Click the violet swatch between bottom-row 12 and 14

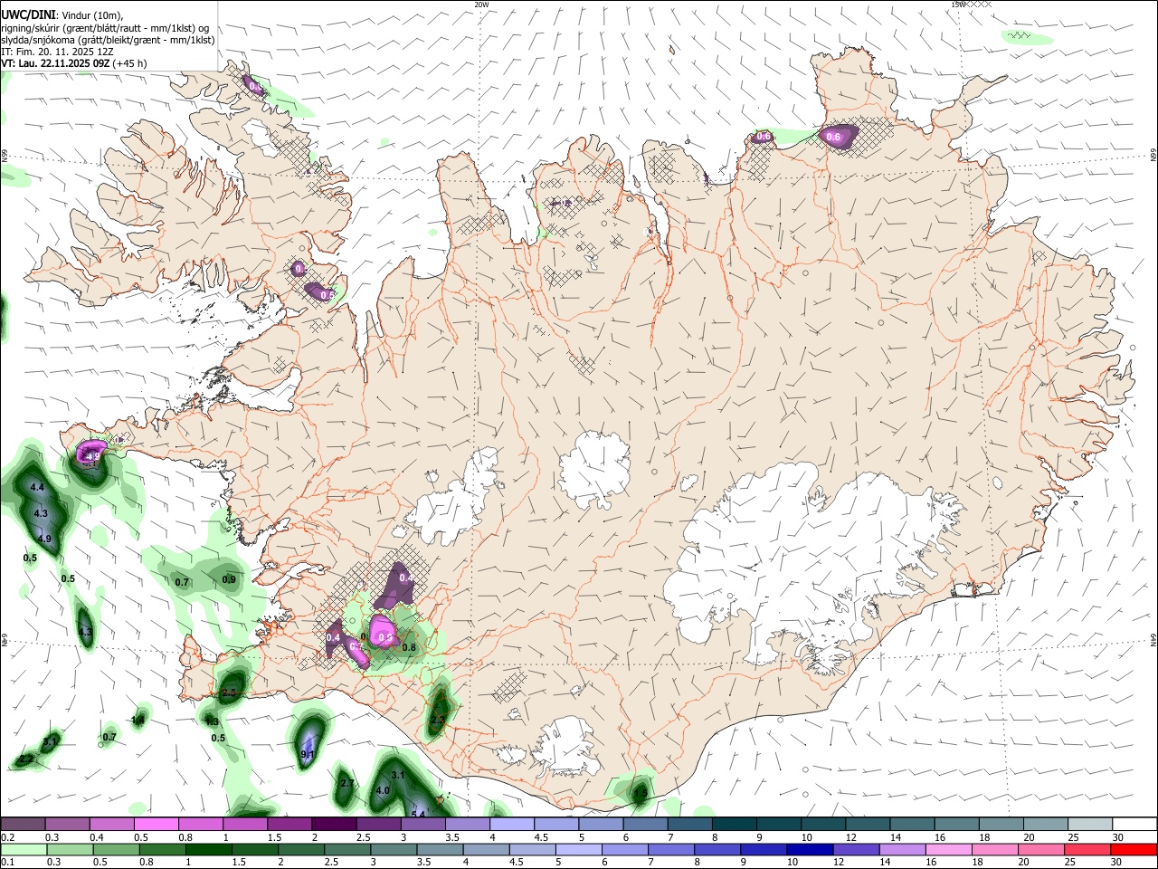coord(856,849)
